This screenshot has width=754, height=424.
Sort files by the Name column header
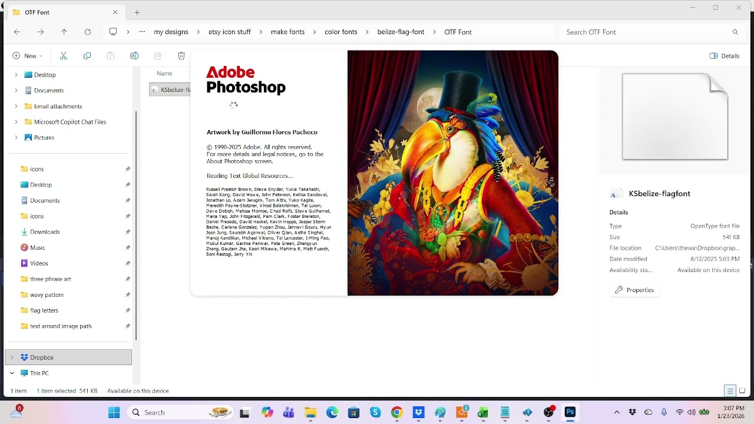[164, 73]
